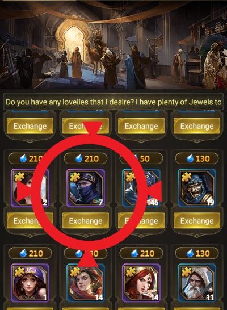227x310 pixels.
Task: Tap the lightning hero card numbered 145
Action: 141,188
